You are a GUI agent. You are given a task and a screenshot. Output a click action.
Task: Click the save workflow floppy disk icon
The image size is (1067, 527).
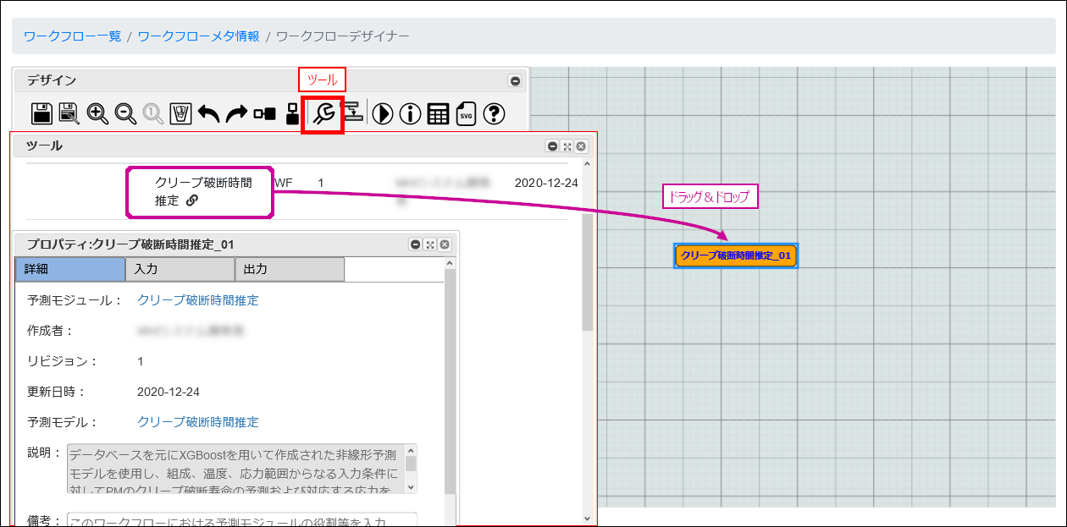pos(42,114)
